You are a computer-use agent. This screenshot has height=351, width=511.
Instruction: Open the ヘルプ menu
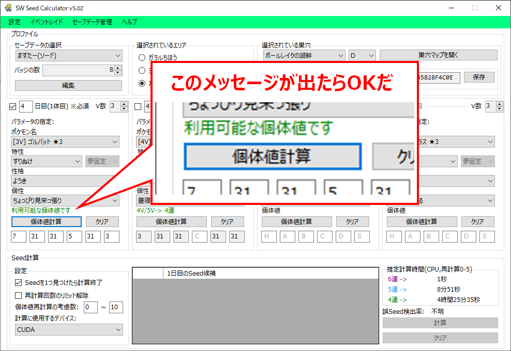(x=129, y=22)
